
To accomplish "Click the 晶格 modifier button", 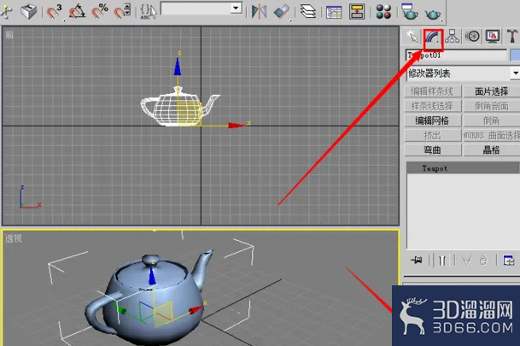I will 492,150.
